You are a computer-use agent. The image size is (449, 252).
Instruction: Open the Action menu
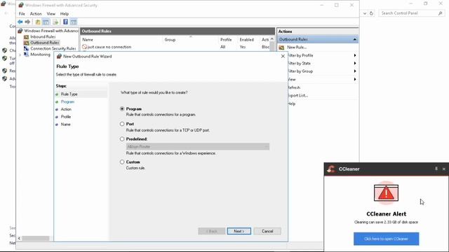(36, 14)
